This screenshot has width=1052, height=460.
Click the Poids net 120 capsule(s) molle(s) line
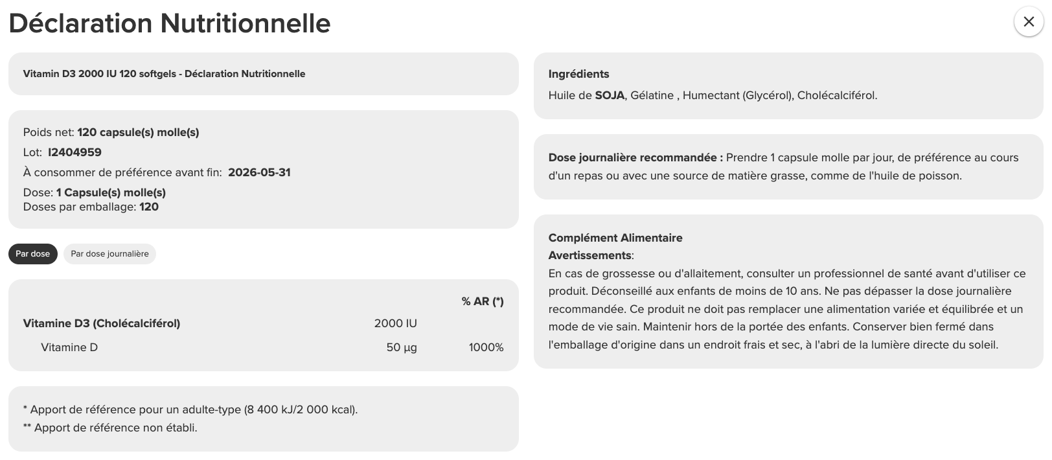coord(111,132)
